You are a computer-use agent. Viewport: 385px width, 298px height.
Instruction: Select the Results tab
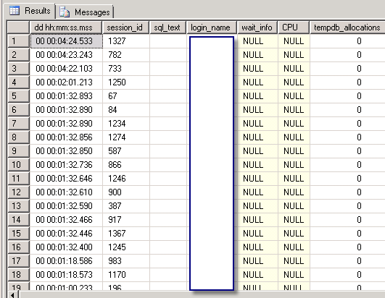30,11
